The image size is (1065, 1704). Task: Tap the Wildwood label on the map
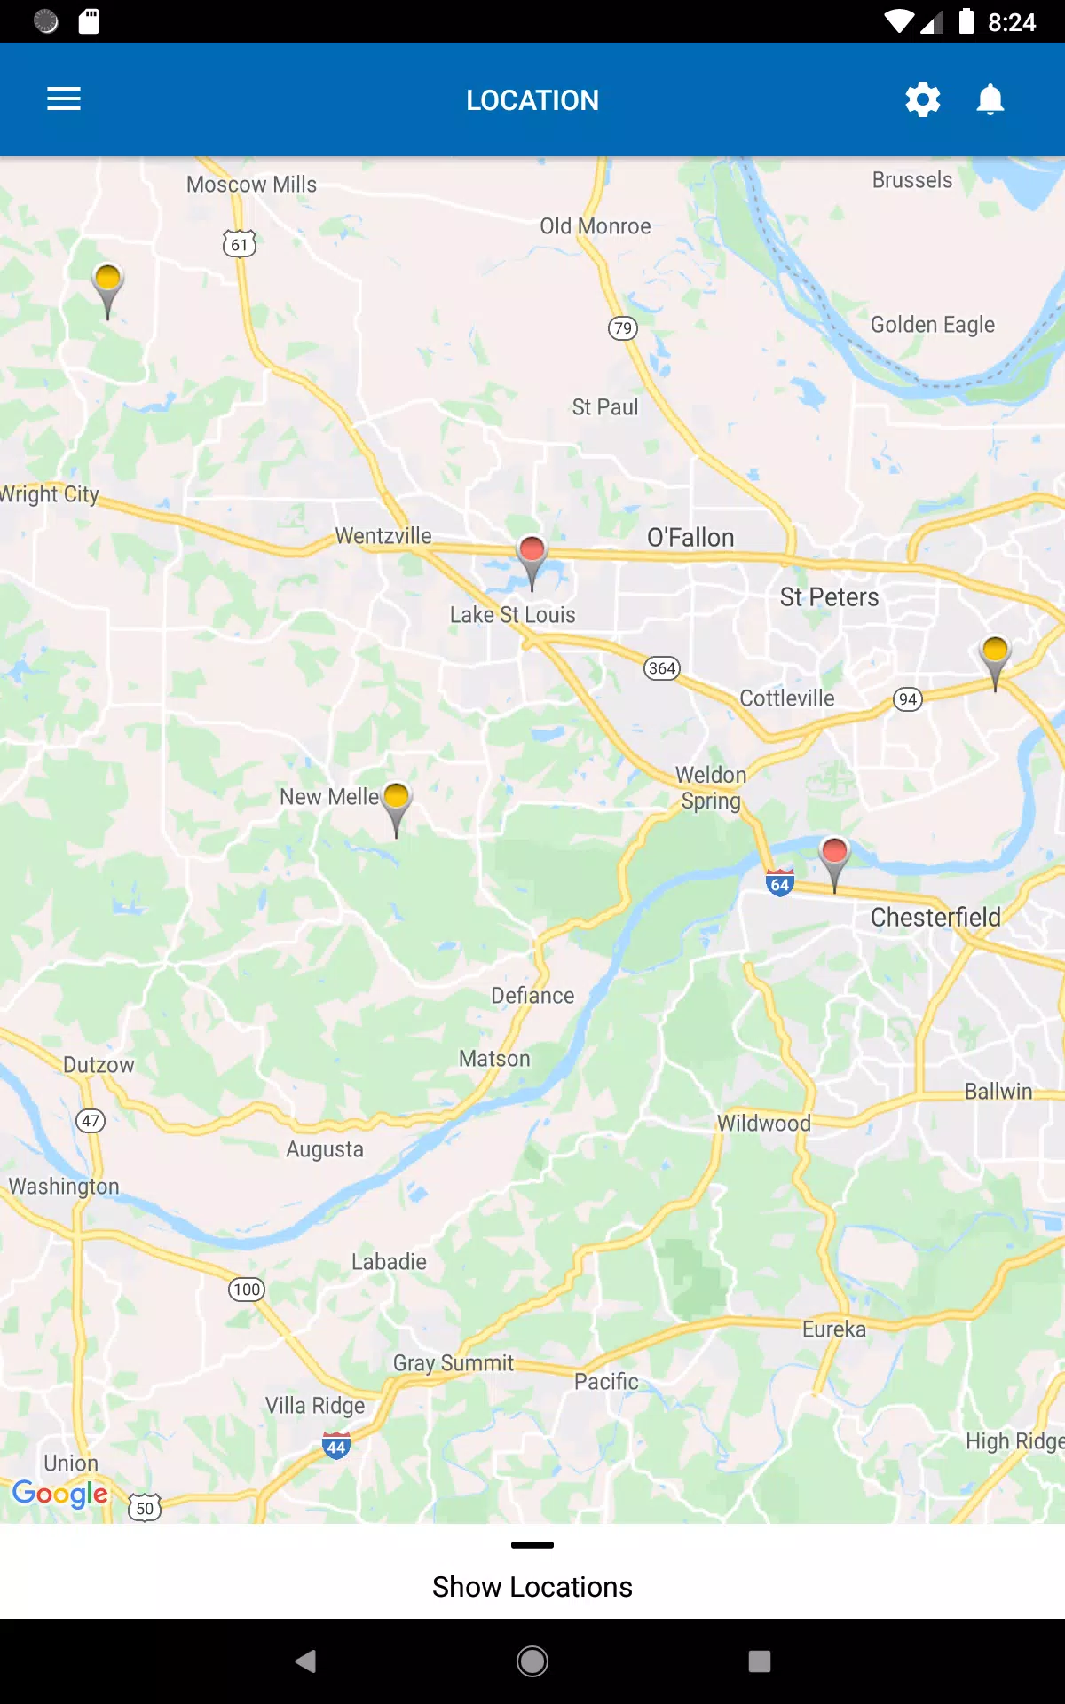click(764, 1124)
